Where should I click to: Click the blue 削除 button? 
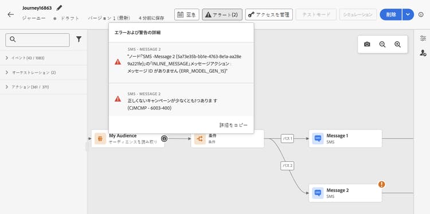(x=391, y=14)
